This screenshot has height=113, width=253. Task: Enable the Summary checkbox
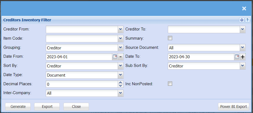pos(170,38)
